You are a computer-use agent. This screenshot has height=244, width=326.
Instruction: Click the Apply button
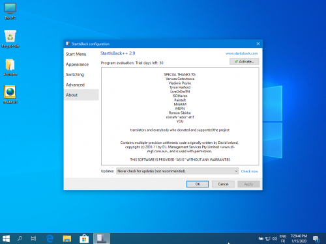(x=248, y=184)
